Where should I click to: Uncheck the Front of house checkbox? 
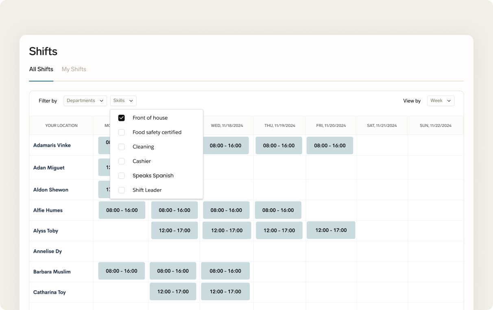[x=121, y=118]
